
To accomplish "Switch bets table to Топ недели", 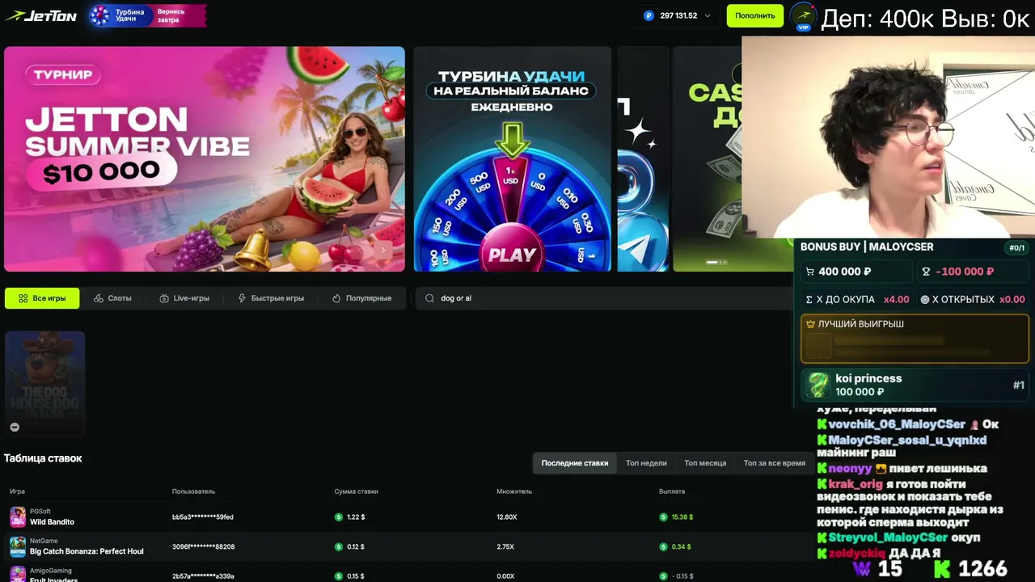I will (646, 463).
